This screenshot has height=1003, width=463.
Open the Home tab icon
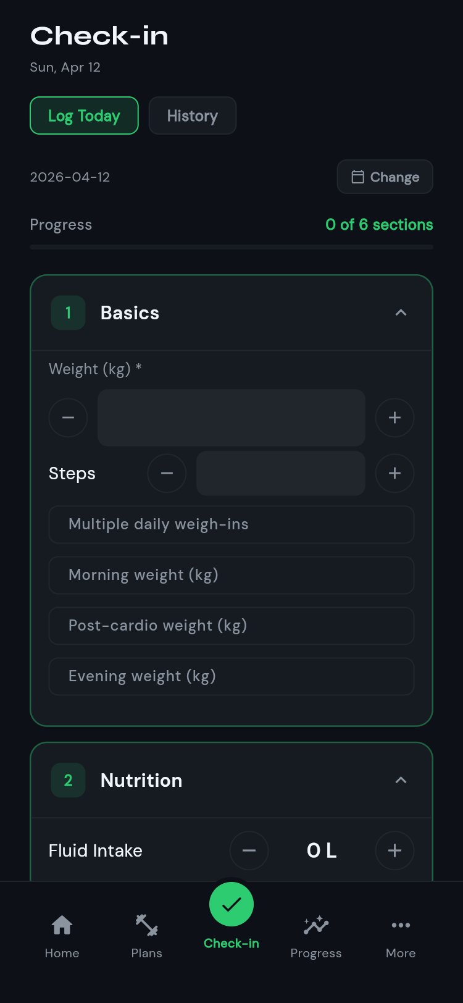pos(62,925)
